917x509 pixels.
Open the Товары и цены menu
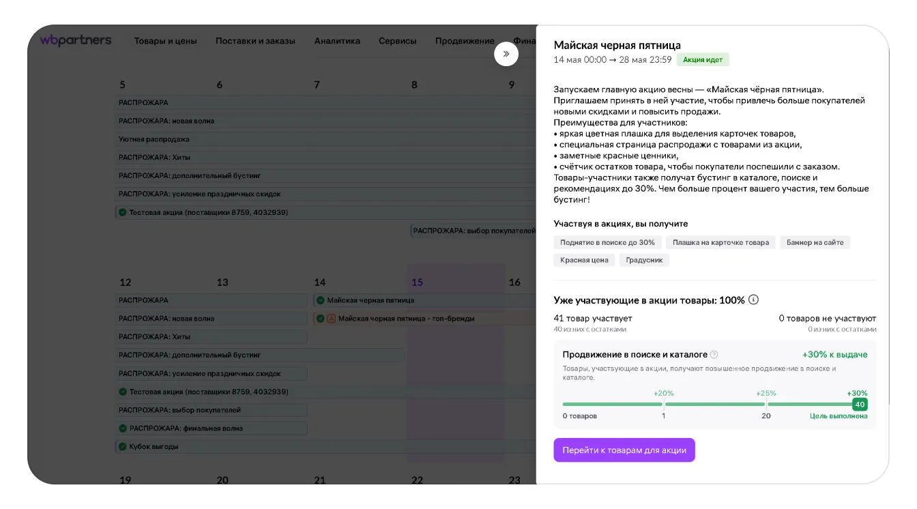click(x=165, y=41)
